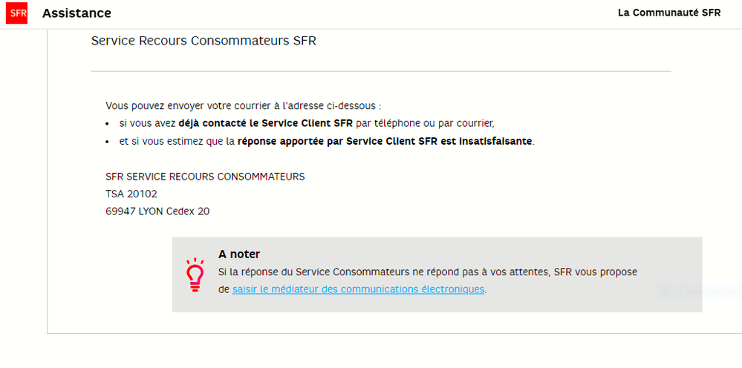Click the Si la réponse du Service Consommateurs sentence

tap(427, 272)
